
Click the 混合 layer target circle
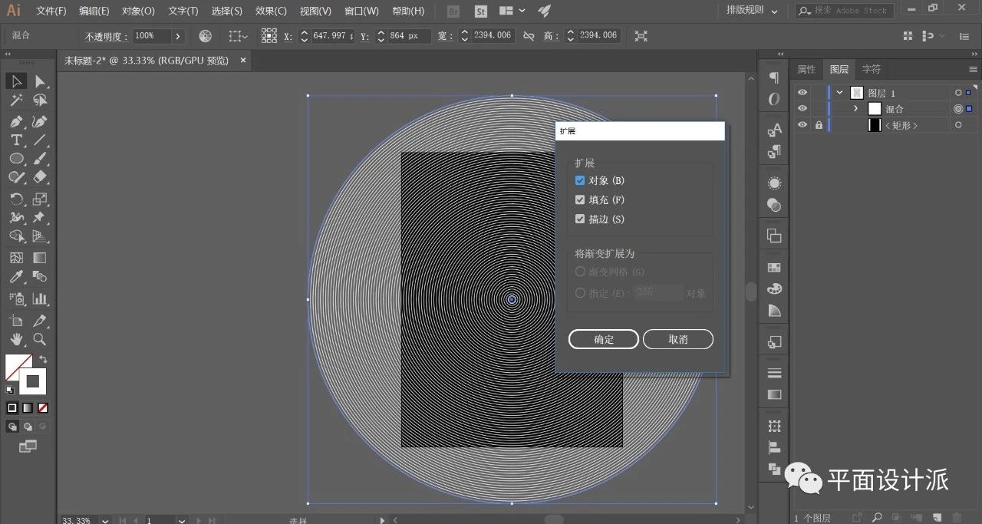pos(958,109)
